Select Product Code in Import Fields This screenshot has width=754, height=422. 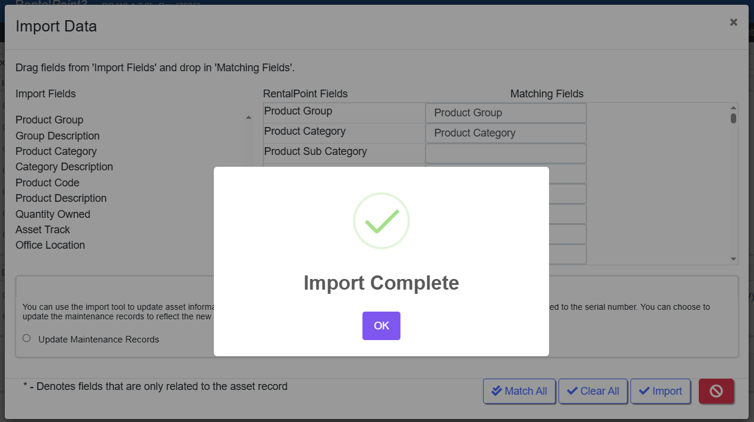[x=48, y=183]
